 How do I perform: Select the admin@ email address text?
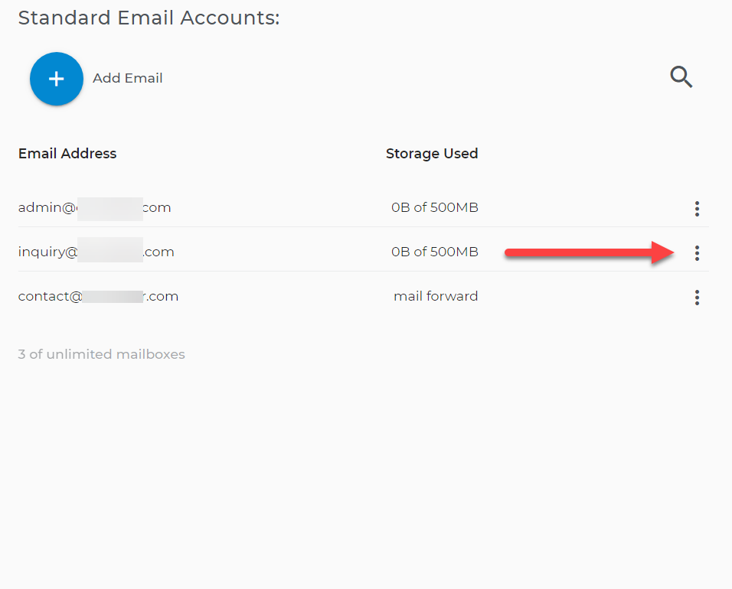94,207
